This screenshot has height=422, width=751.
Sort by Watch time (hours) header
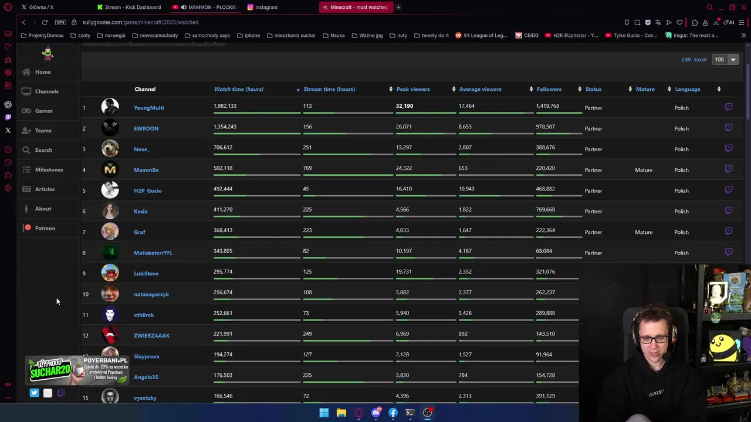pos(239,89)
